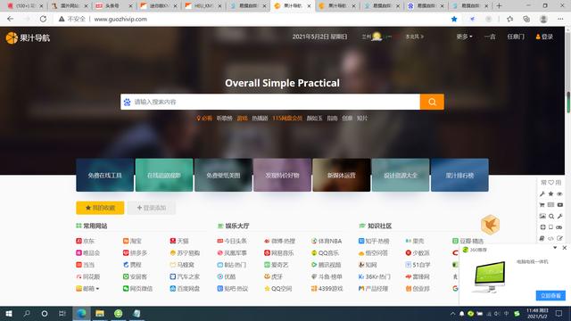Click the favorite star in the address bar
571x321 pixels.
[x=454, y=19]
